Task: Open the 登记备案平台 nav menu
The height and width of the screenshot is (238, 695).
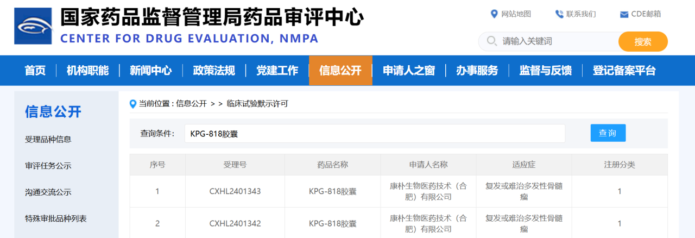Action: click(x=624, y=70)
